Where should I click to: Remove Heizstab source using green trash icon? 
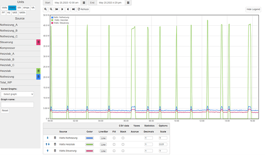(38, 71)
